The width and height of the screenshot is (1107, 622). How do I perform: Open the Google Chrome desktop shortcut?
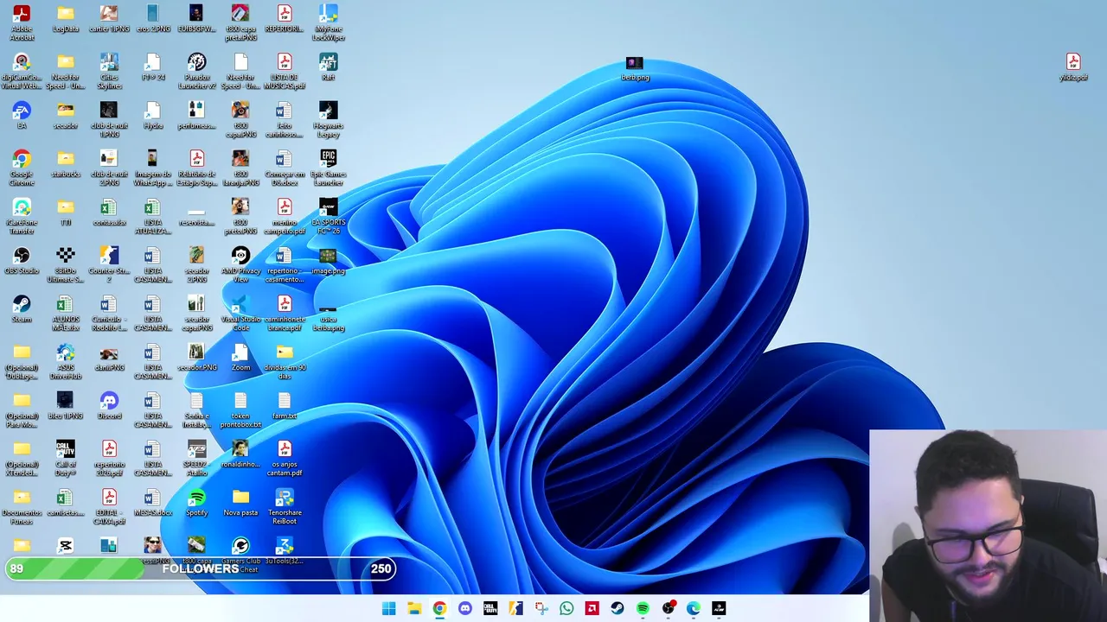click(22, 168)
